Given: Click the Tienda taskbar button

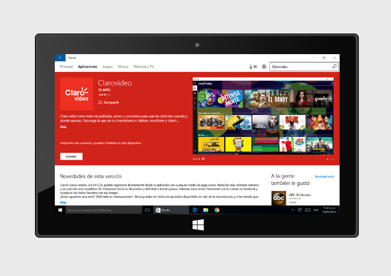Looking at the screenshot, I should (x=171, y=210).
